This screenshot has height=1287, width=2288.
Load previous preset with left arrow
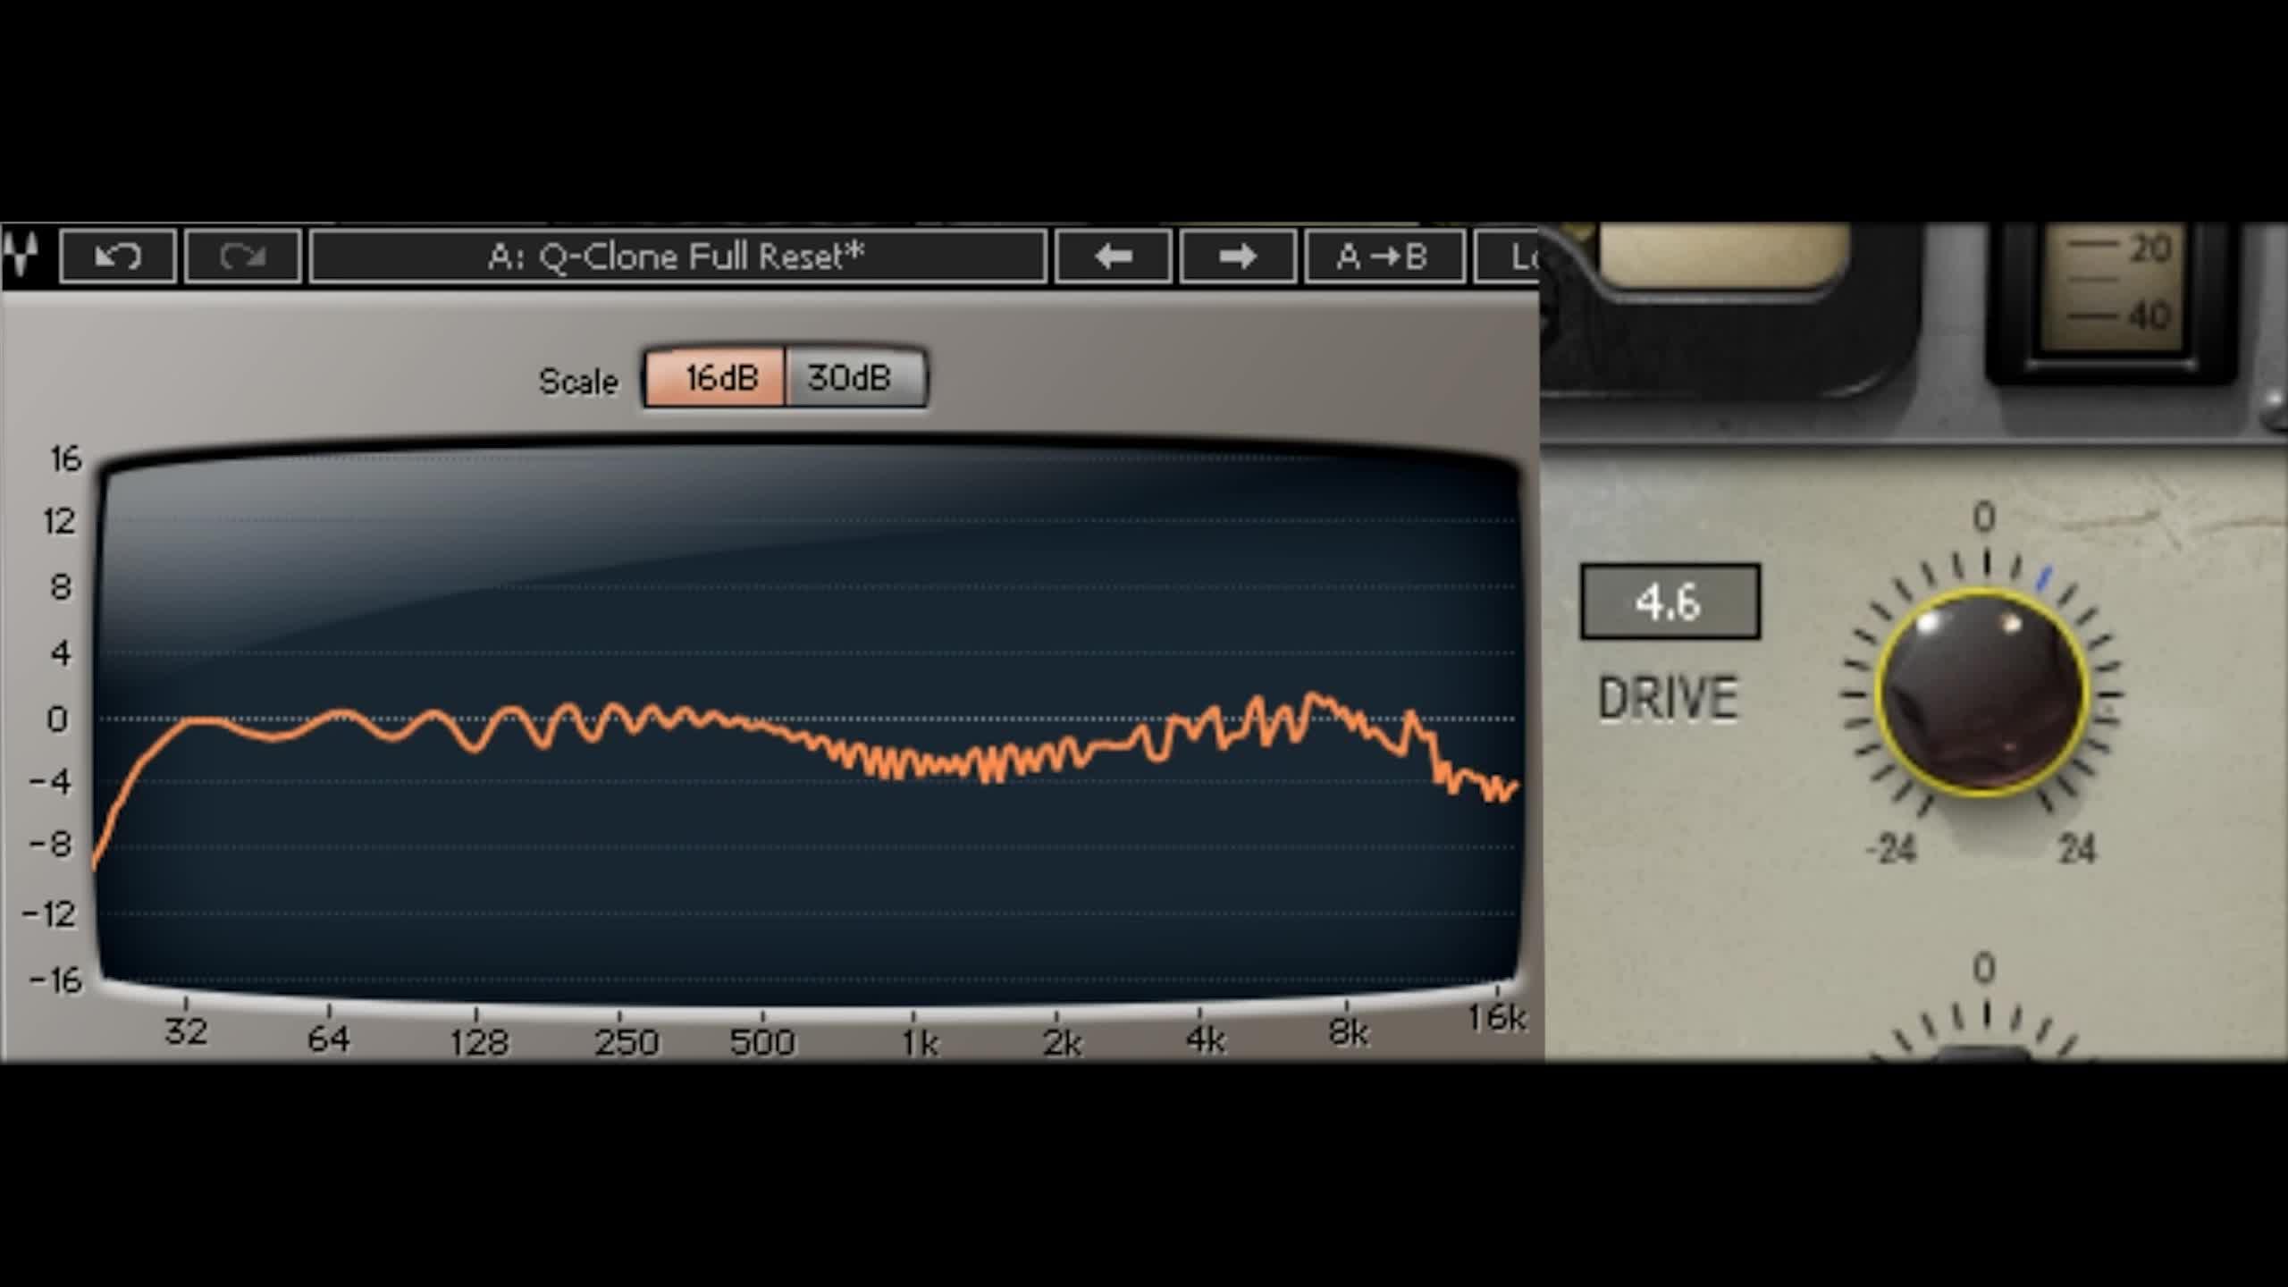[1113, 257]
